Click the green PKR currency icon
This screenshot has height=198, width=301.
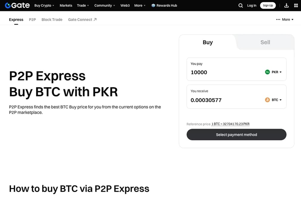tap(267, 72)
